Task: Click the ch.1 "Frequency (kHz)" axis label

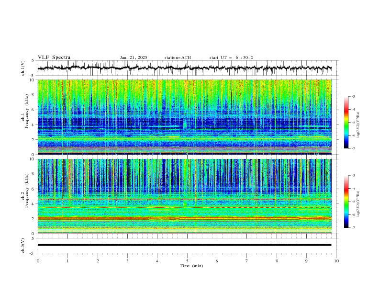Action: 27,112
